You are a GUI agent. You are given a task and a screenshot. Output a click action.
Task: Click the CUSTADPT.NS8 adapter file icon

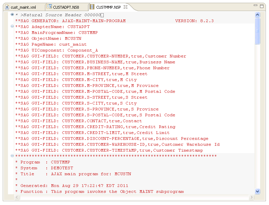click(49, 7)
